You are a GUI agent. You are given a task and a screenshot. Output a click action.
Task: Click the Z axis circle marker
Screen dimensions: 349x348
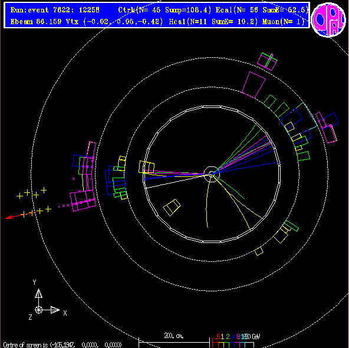(38, 310)
